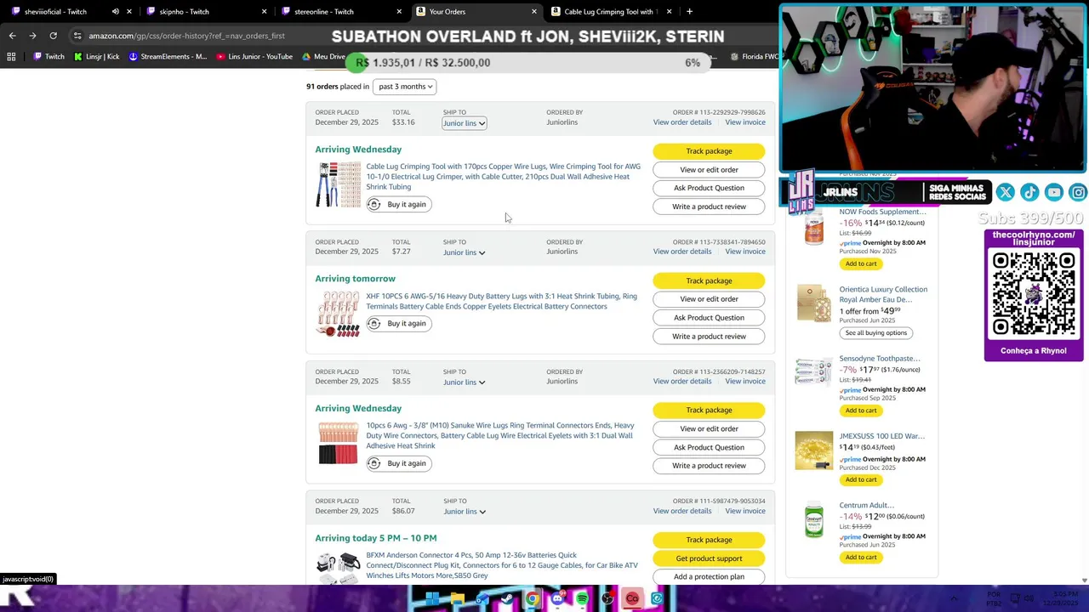Close the Your Orders tab
1089x612 pixels.
(x=534, y=12)
